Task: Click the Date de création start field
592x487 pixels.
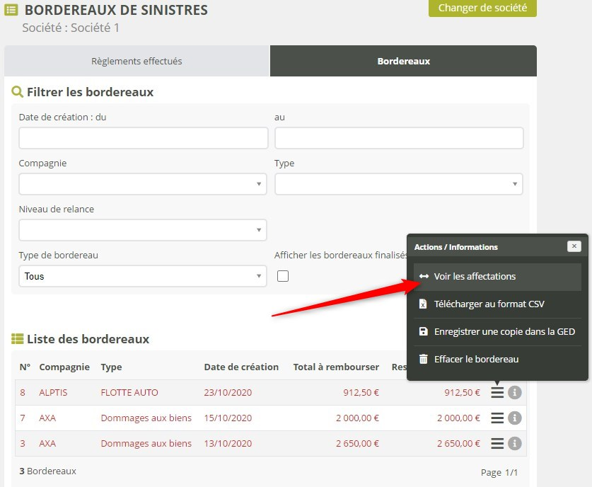Action: click(143, 138)
